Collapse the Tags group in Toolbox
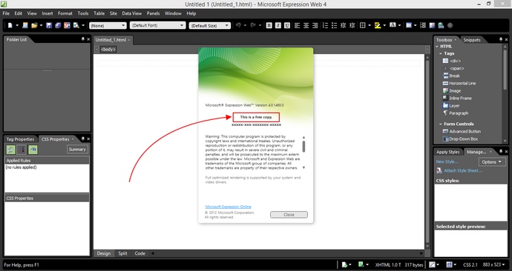This screenshot has width=512, height=271. coord(441,53)
